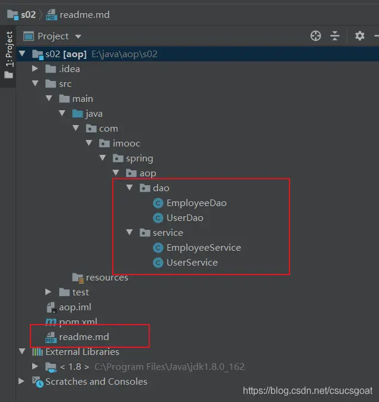Collapse the spring package arrow
This screenshot has height=402, width=379.
[103, 158]
